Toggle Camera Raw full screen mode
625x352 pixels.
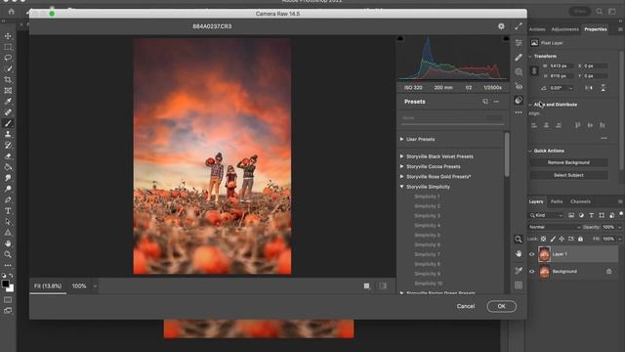(519, 26)
